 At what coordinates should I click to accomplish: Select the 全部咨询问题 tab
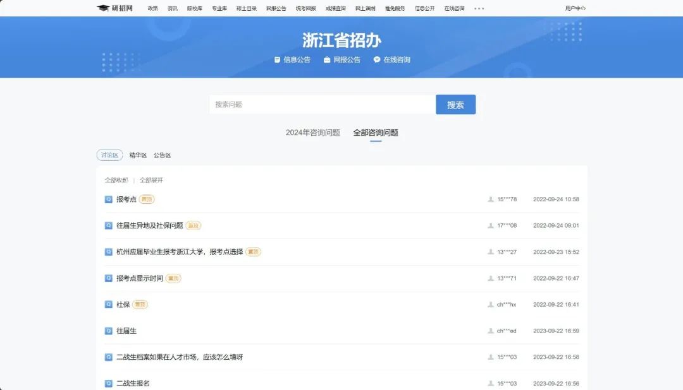(376, 133)
